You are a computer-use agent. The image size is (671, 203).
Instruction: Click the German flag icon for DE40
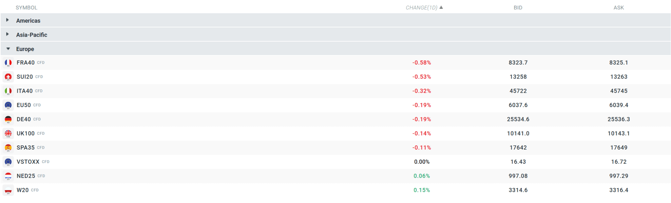[x=8, y=119]
